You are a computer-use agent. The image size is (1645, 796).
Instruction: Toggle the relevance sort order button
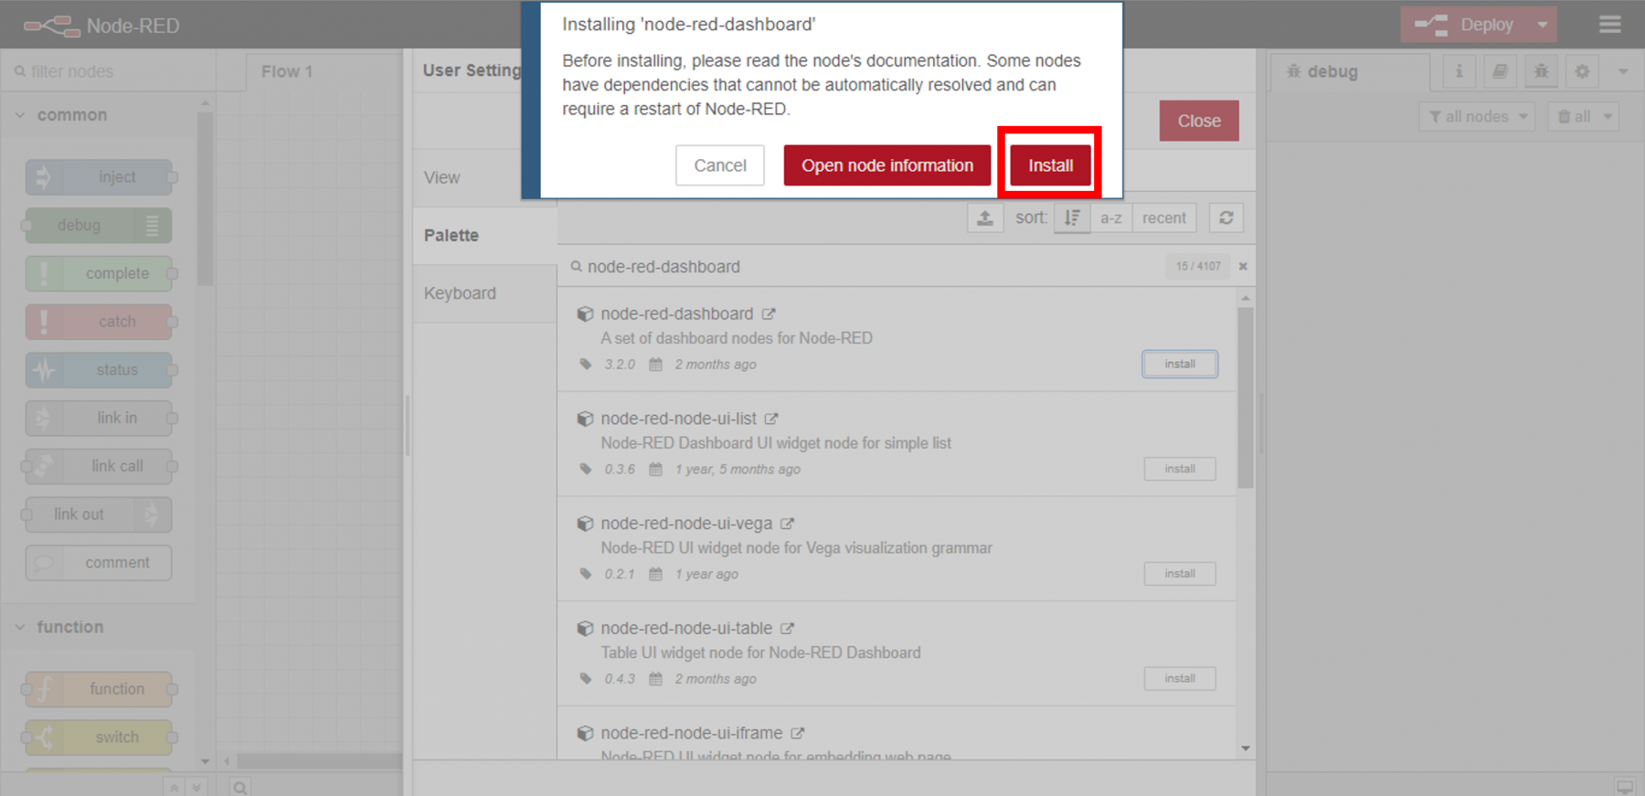1072,218
